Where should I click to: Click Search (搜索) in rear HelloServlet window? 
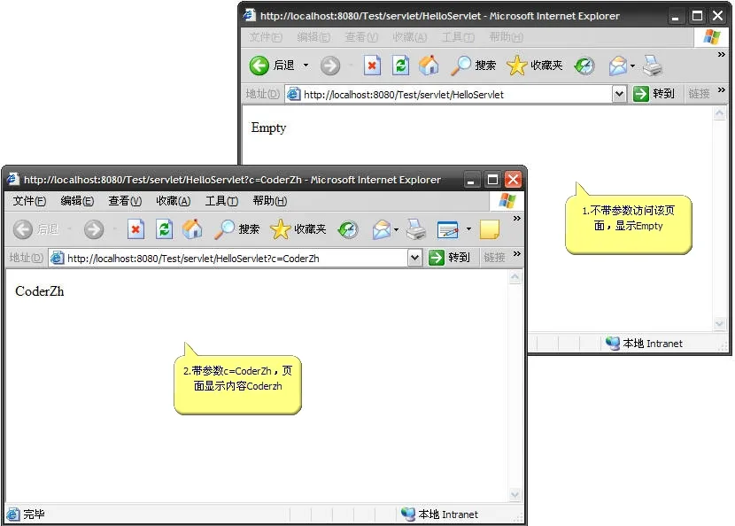pyautogui.click(x=474, y=66)
